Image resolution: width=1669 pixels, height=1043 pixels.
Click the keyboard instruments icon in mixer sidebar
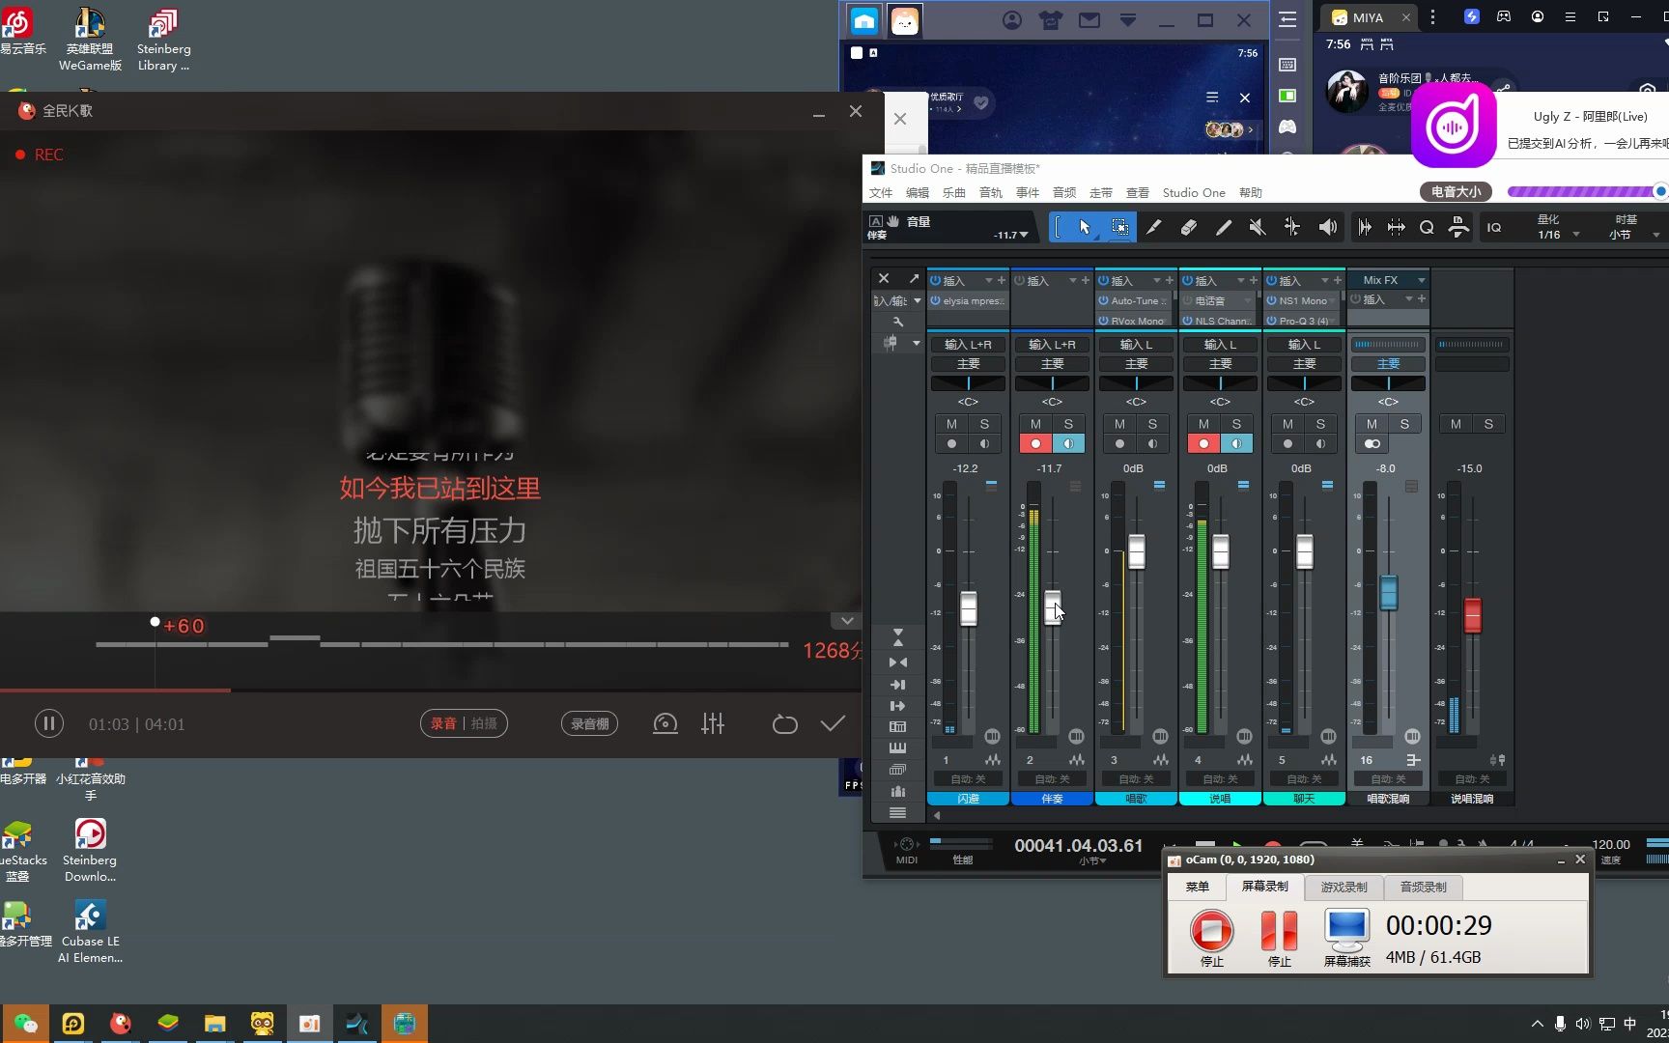coord(897,748)
